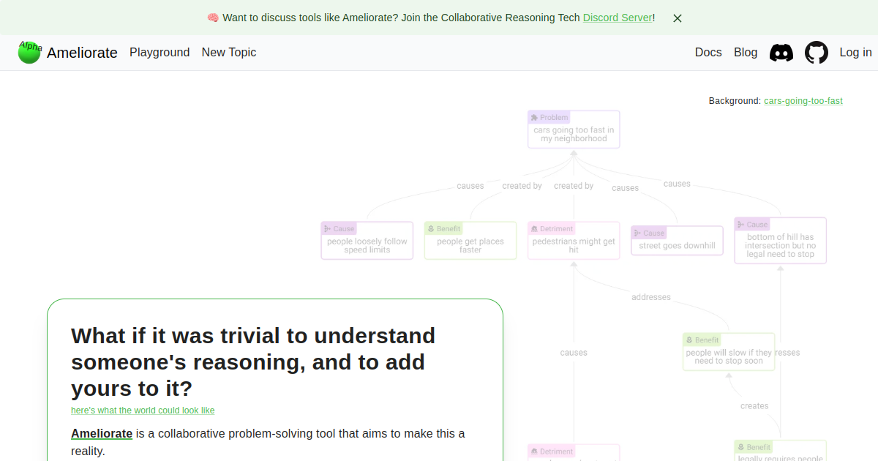Viewport: 878px width, 461px height.
Task: Follow the Discord Server link
Action: (x=618, y=18)
